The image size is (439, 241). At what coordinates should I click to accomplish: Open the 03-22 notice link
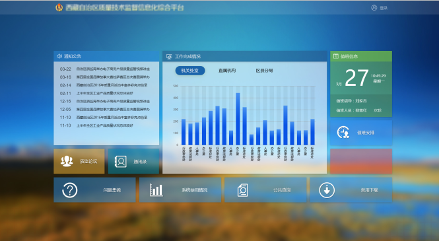105,69
